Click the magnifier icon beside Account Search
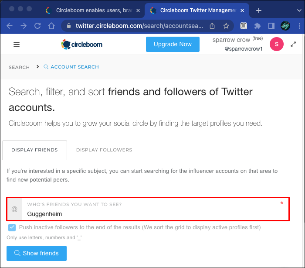Image resolution: width=305 pixels, height=268 pixels. 46,67
